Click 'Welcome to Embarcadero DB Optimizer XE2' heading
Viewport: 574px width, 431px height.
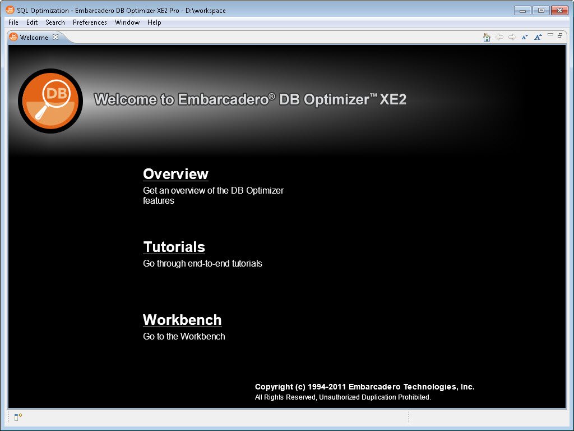coord(250,100)
